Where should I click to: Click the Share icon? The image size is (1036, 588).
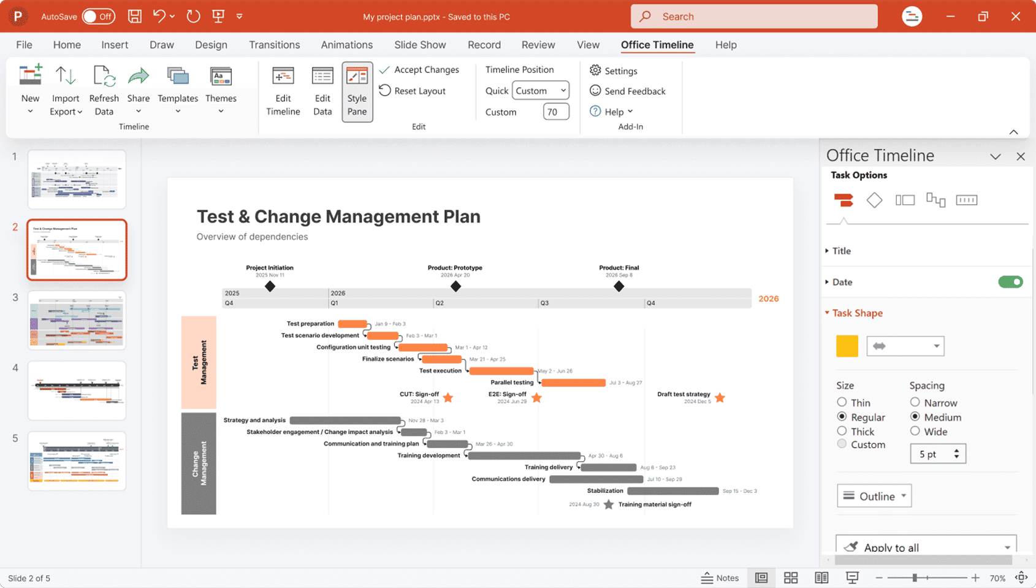138,75
